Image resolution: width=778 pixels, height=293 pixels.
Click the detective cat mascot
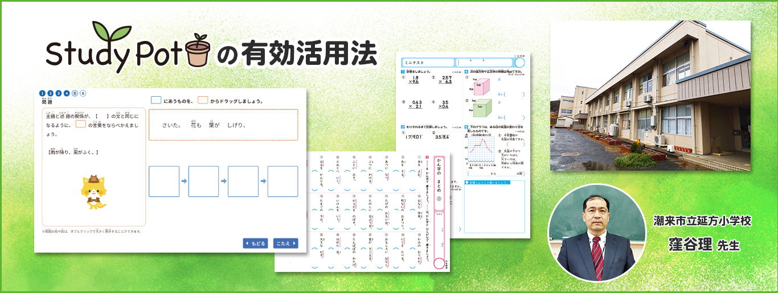tap(93, 192)
